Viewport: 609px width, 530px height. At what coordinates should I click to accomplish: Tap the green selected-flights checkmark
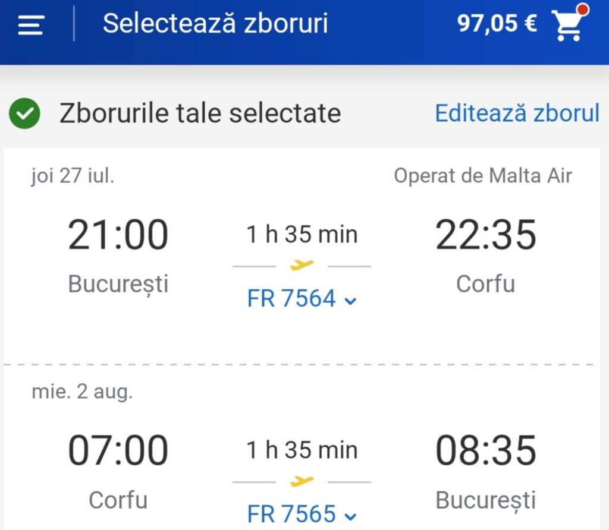pos(25,115)
